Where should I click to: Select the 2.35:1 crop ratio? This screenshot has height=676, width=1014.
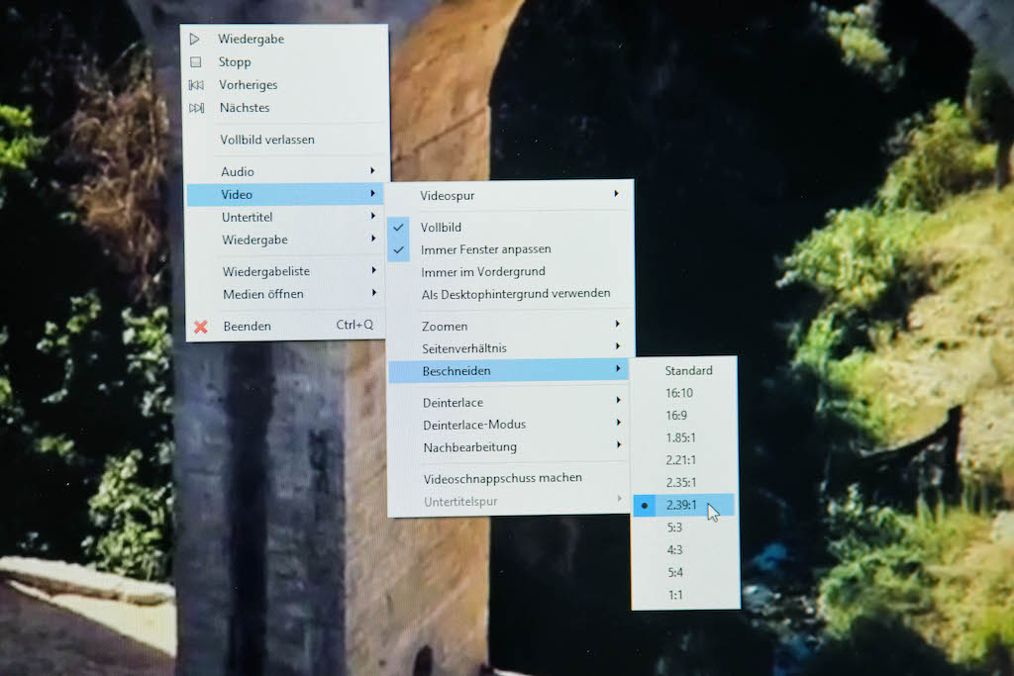684,483
